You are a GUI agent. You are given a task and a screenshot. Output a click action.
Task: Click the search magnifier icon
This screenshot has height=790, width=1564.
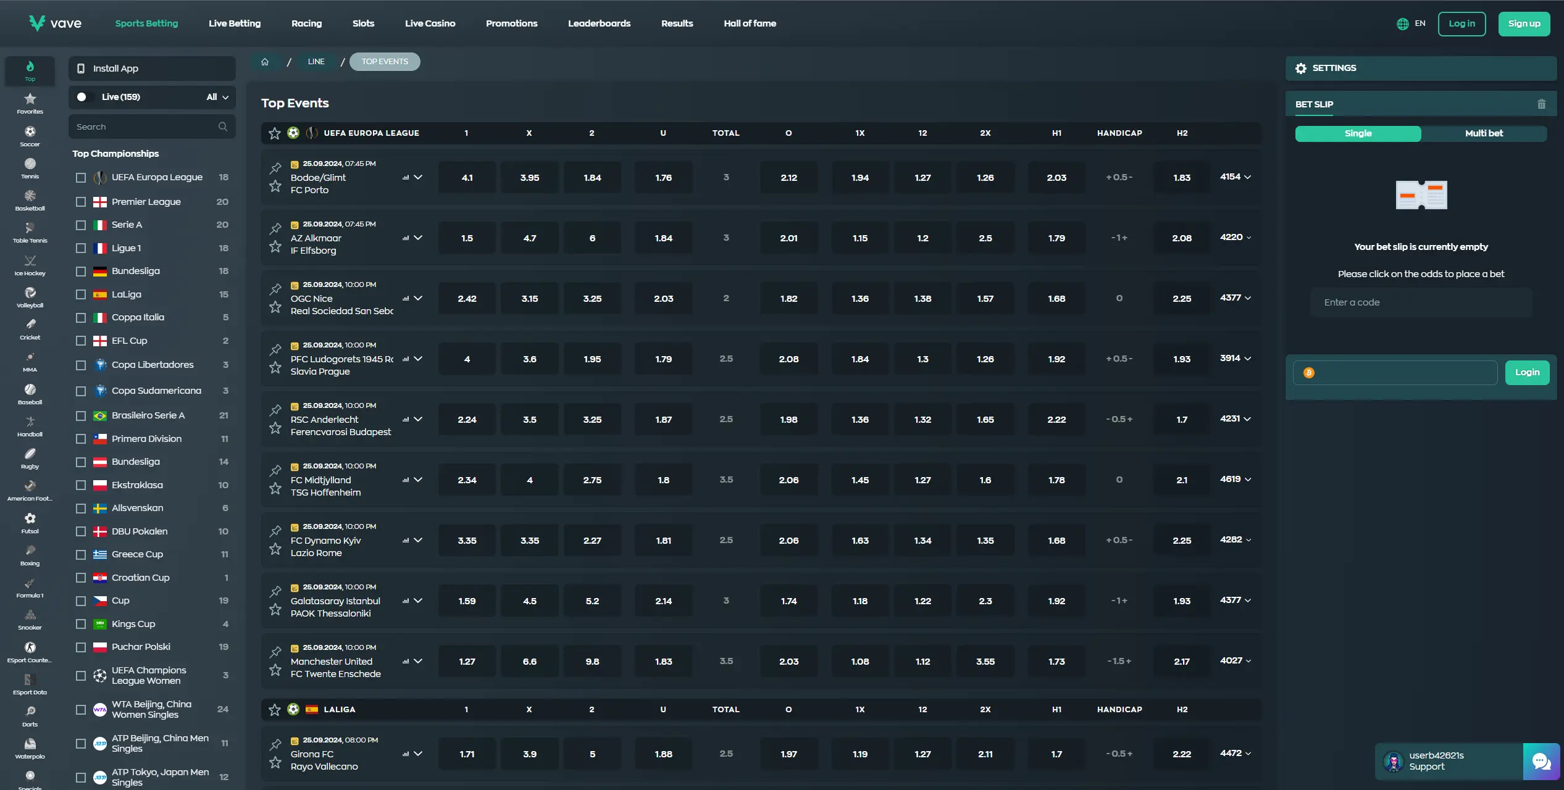[223, 127]
